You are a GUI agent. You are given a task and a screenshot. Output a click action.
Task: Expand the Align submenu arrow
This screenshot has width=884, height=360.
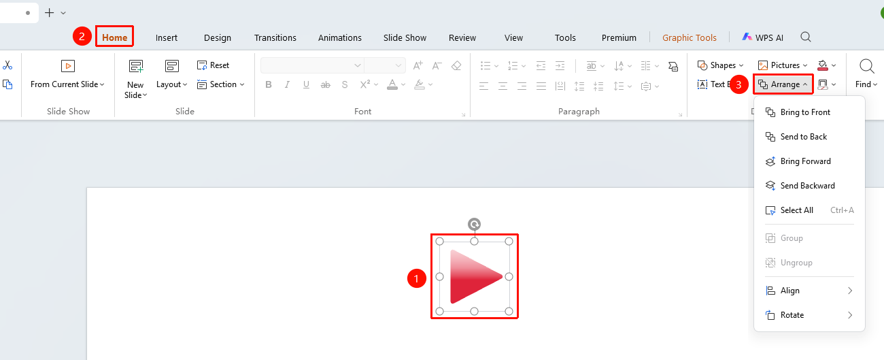coord(850,291)
